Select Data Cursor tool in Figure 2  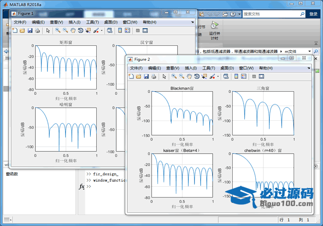[x=204, y=76]
